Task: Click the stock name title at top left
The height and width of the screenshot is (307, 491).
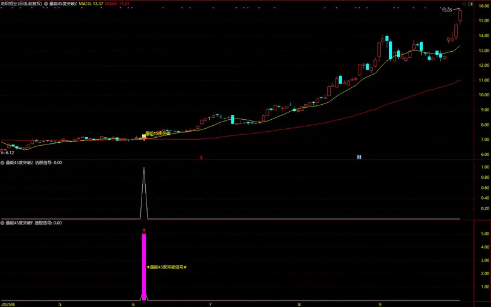Action: [21, 4]
